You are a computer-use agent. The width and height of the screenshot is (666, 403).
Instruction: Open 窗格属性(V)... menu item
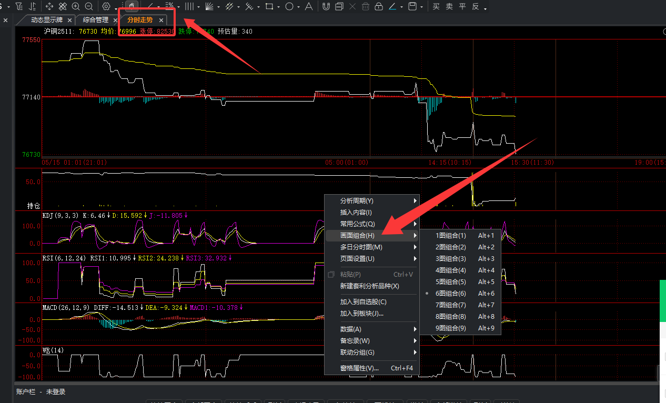point(372,368)
